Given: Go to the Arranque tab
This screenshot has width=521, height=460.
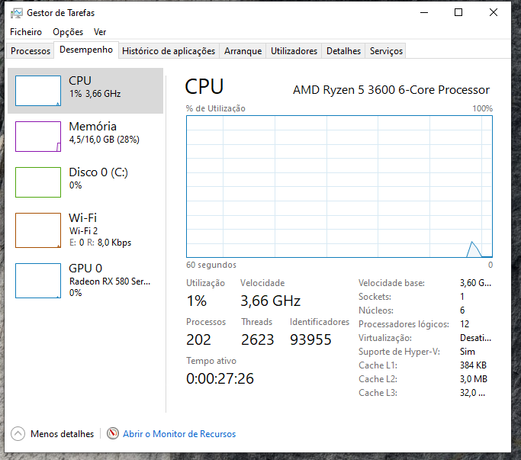Looking at the screenshot, I should [x=243, y=51].
